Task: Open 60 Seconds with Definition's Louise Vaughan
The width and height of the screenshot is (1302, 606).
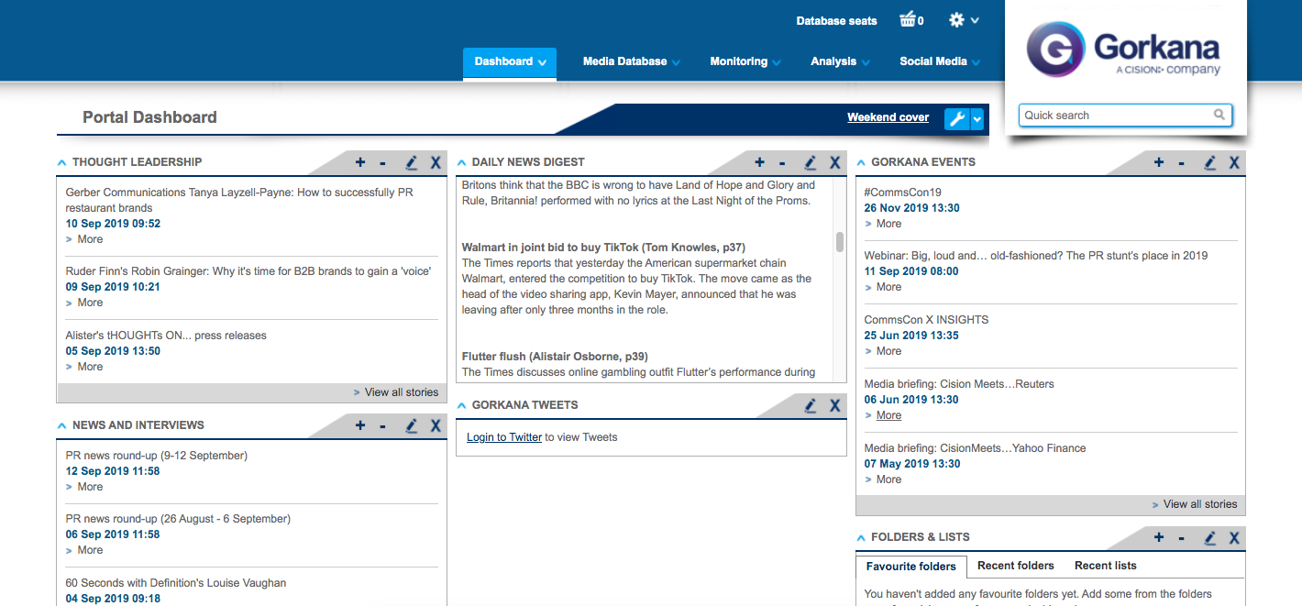Action: 176,583
